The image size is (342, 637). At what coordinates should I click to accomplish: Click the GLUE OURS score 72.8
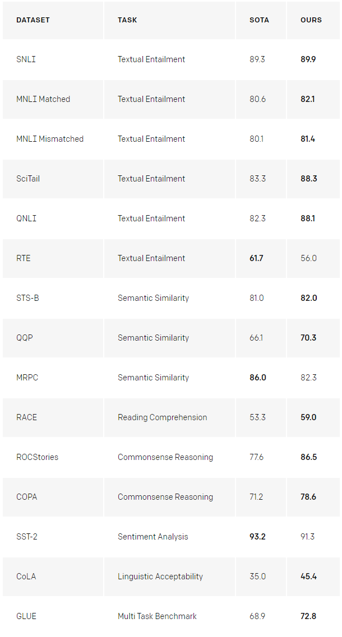[x=308, y=616]
